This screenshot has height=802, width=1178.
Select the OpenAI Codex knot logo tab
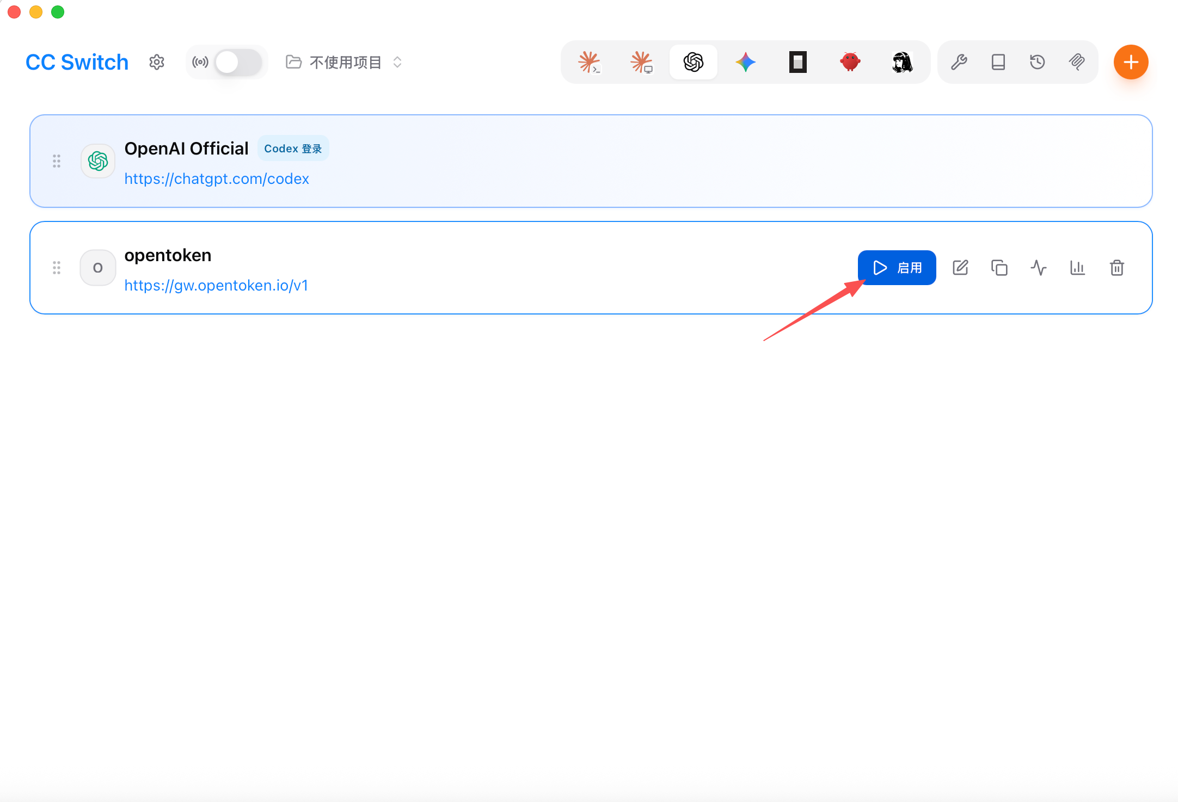(694, 62)
